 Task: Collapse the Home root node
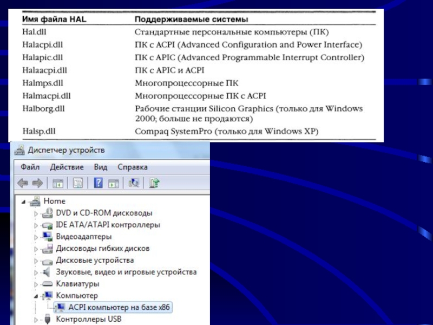(24, 201)
